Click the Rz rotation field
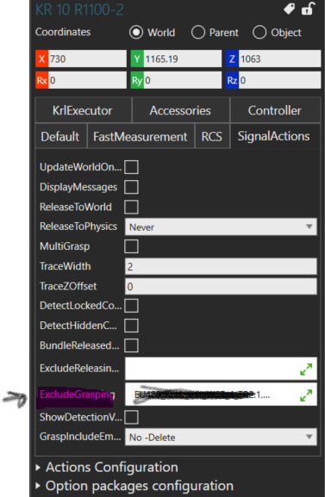The image size is (325, 497). click(279, 80)
